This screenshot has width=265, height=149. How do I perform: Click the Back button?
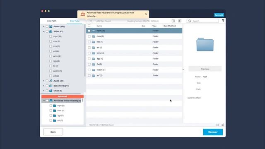point(53,132)
